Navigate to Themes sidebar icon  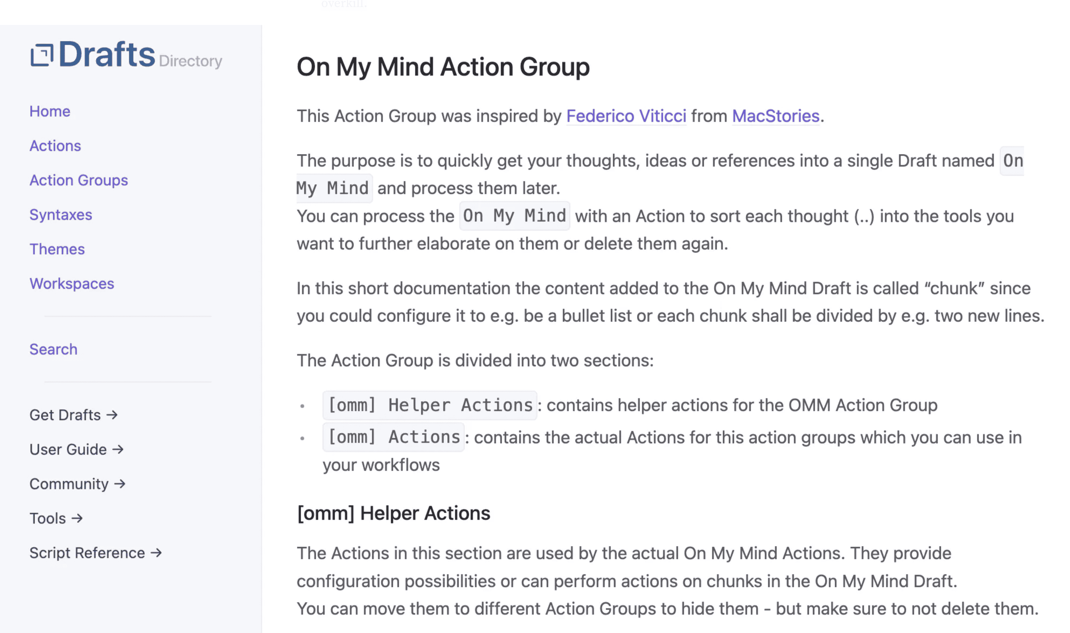[x=56, y=249]
